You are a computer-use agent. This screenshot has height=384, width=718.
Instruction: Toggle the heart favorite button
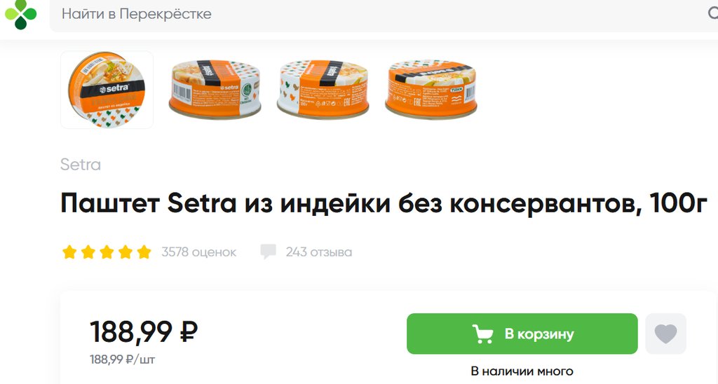click(666, 334)
